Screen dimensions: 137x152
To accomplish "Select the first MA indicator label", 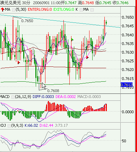I will (8, 9).
